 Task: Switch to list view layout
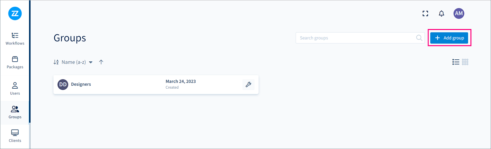pyautogui.click(x=456, y=62)
